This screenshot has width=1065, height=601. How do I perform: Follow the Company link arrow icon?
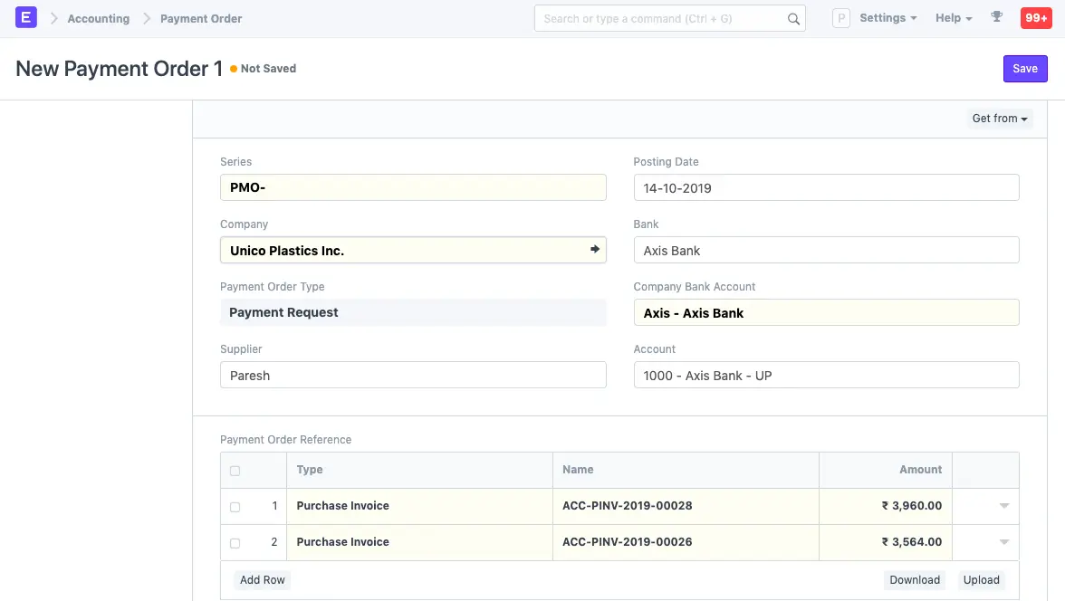click(x=594, y=249)
